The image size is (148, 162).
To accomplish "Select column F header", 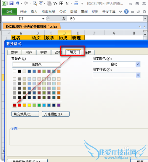I will pyautogui.click(x=94, y=33).
